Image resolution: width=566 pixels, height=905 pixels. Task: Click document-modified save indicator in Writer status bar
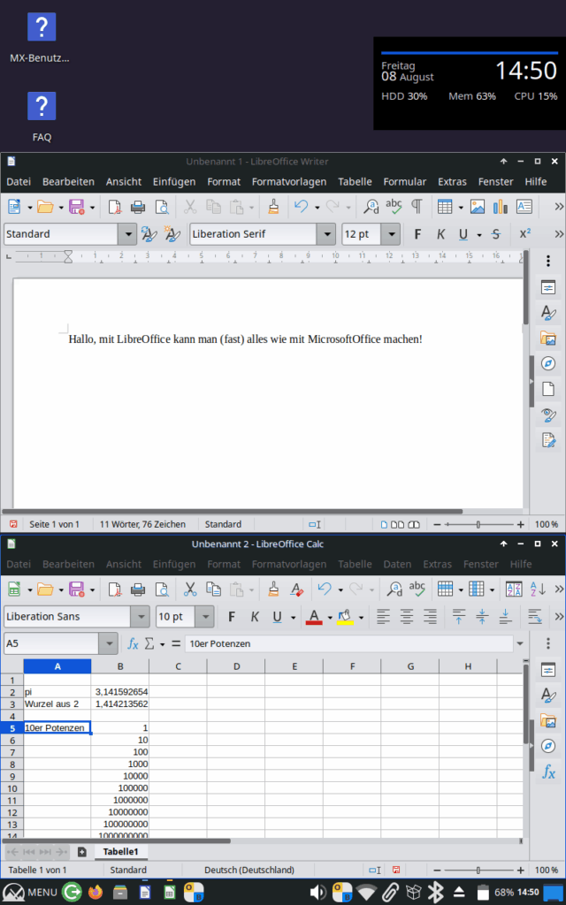click(13, 524)
